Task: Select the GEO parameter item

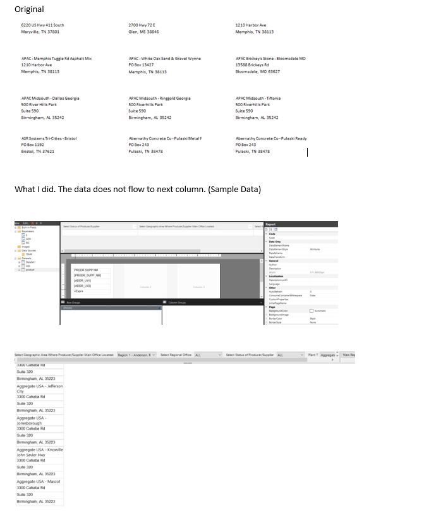Action: 28,239
